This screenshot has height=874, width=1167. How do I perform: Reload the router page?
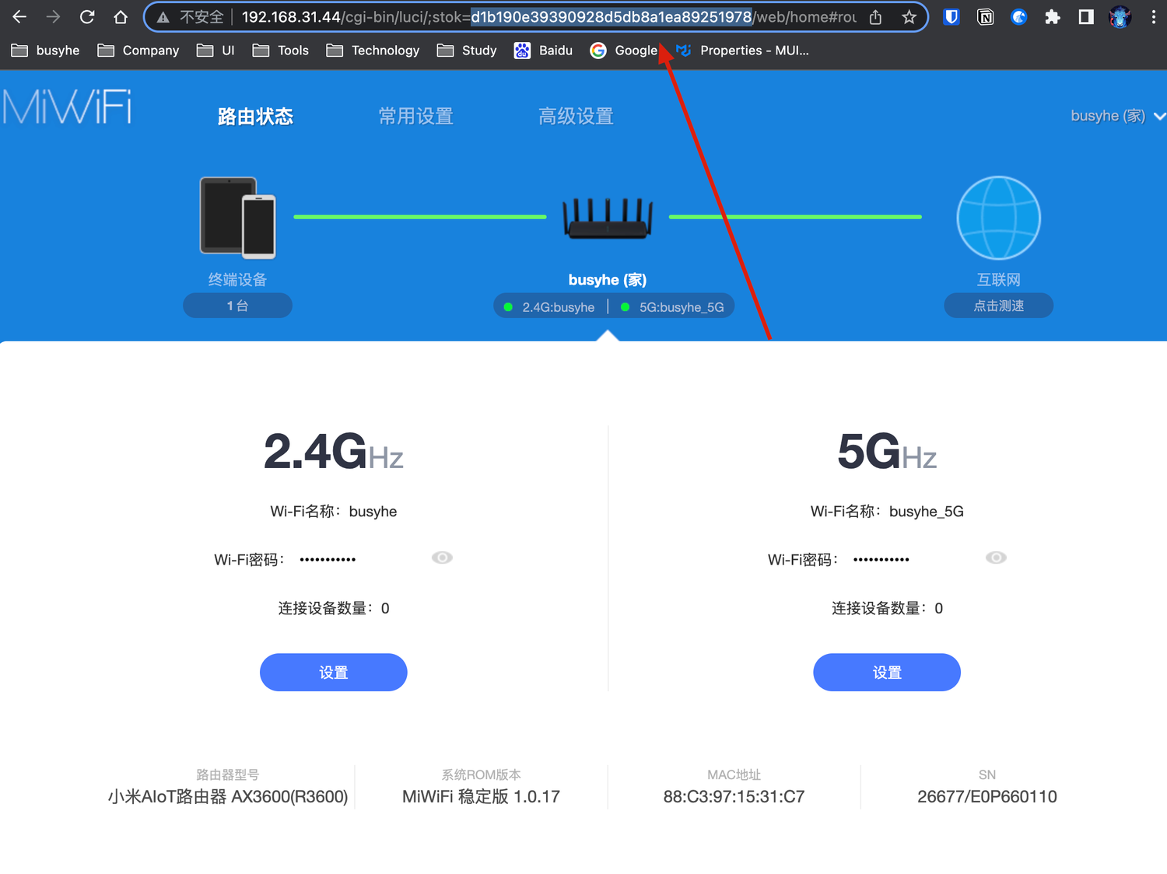(x=87, y=16)
